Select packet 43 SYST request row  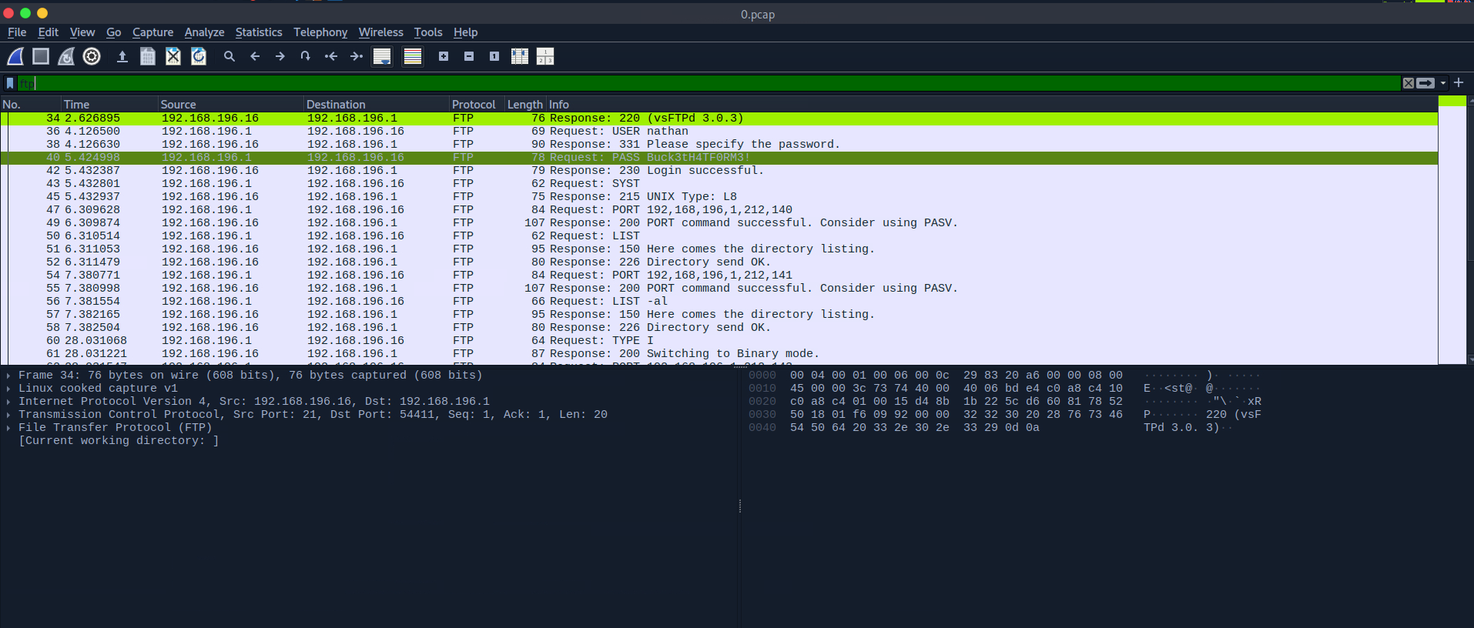(719, 184)
